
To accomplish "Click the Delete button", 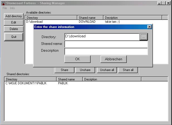I will pyautogui.click(x=14, y=29).
